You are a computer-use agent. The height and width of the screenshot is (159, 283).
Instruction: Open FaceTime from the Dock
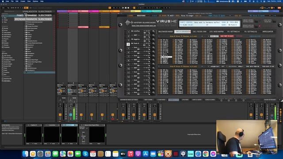[78, 154]
